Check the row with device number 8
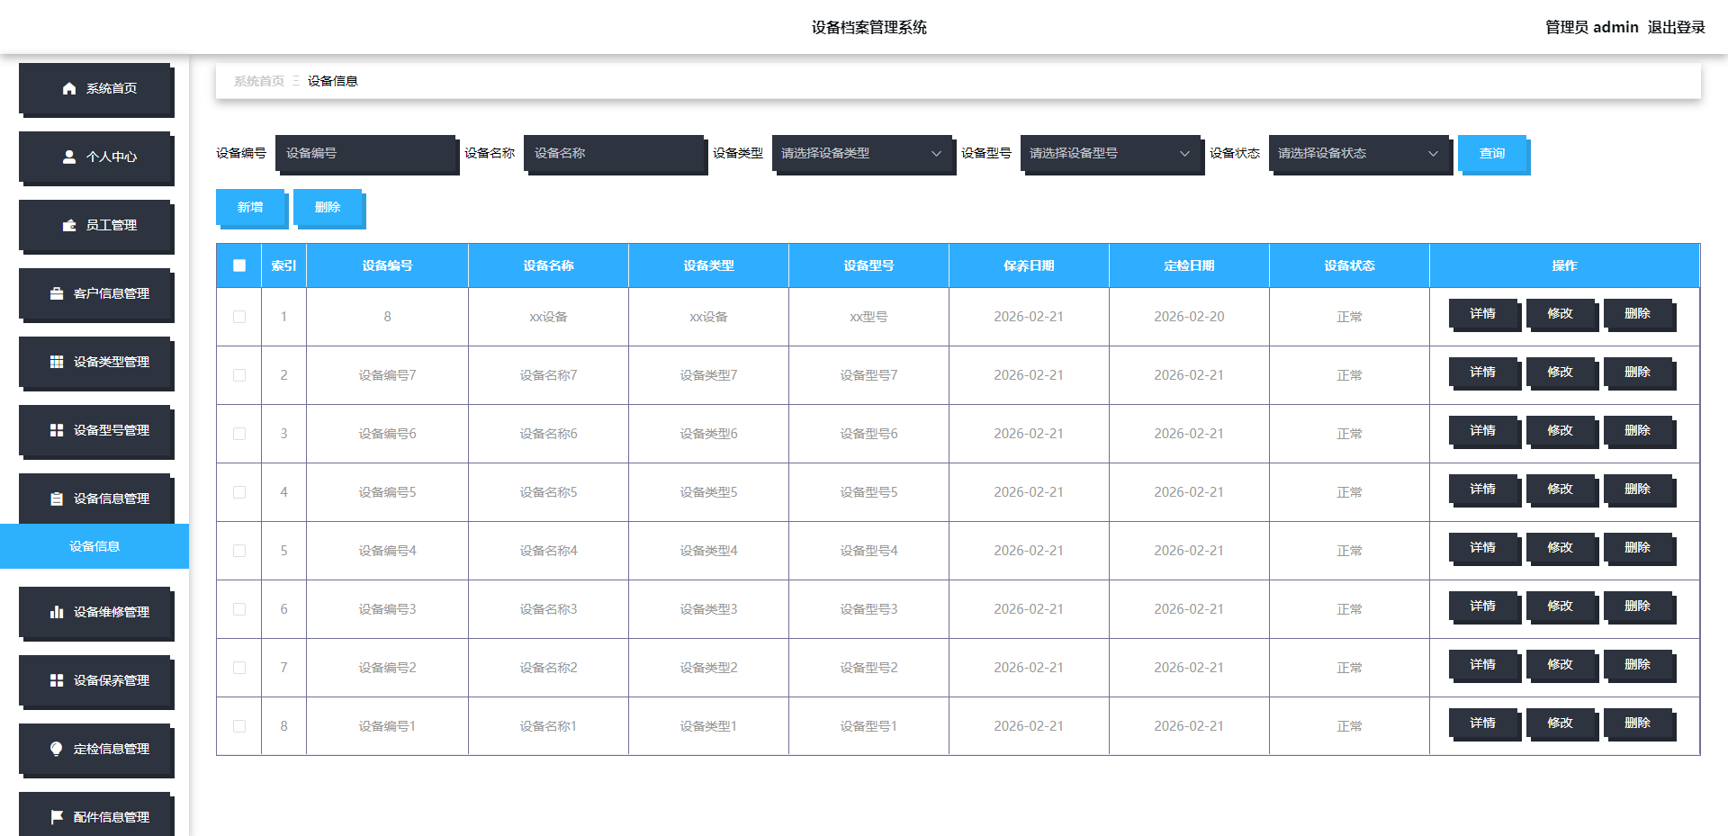1728x836 pixels. tap(239, 317)
